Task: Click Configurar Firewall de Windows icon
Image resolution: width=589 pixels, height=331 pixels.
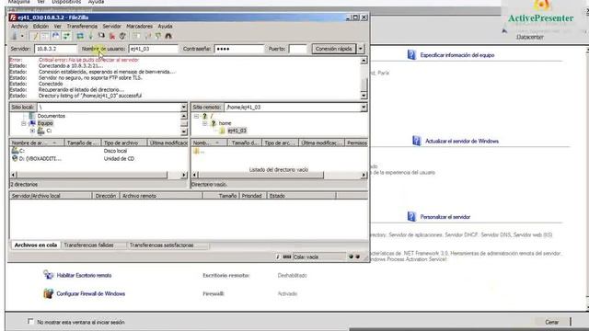Action: (x=48, y=293)
